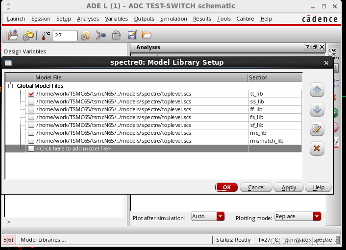Undock the Analyses panel float icon
This screenshot has height=250, width=346.
click(315, 47)
